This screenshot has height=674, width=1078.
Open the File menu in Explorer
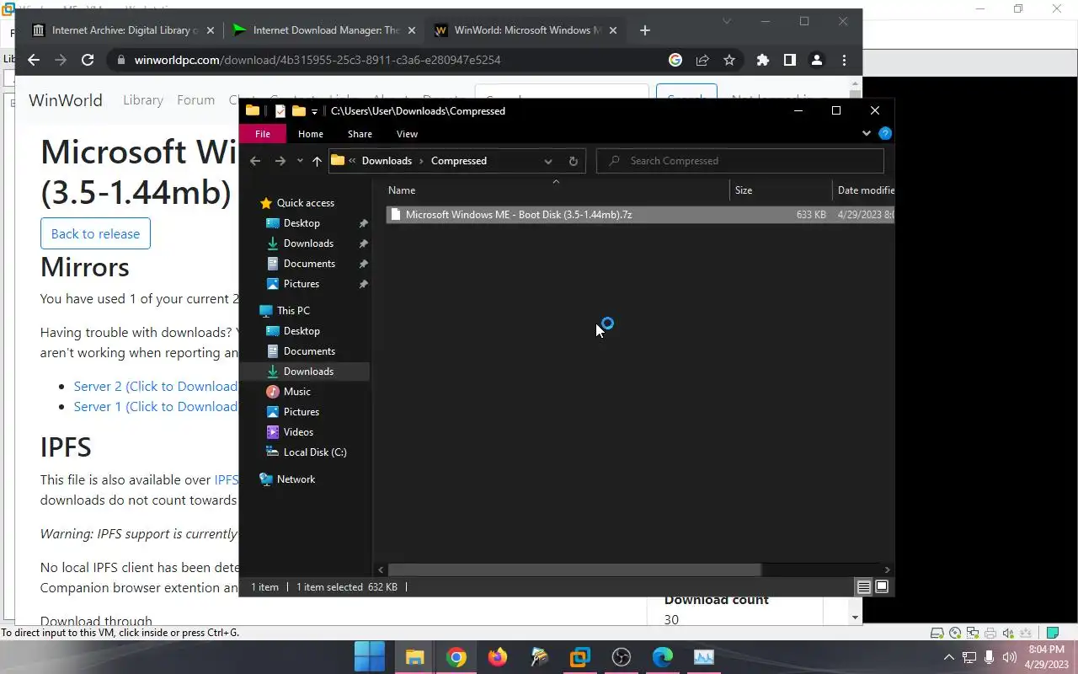263,134
